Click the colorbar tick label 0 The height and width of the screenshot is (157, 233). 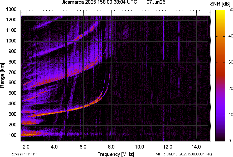tap(230, 141)
